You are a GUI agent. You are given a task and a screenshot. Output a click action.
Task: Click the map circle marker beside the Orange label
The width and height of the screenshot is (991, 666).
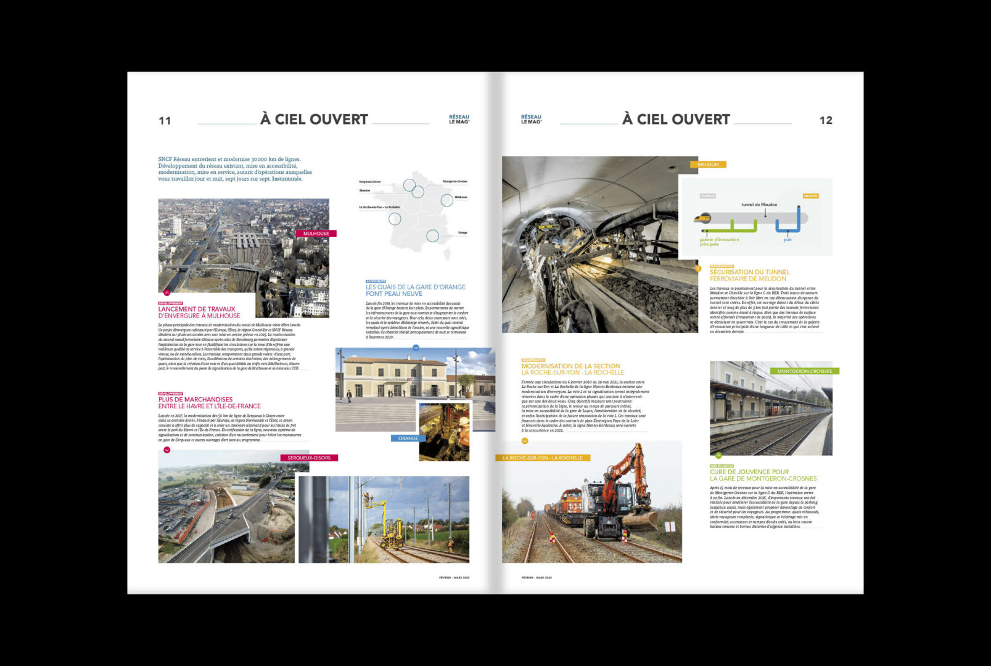[x=433, y=236]
